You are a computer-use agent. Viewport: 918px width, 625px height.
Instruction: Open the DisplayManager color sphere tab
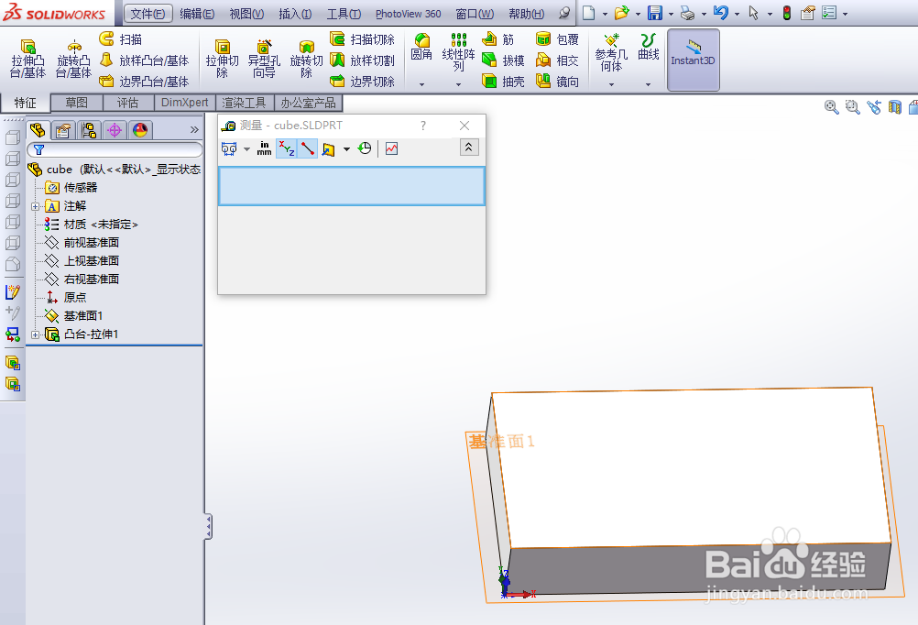pyautogui.click(x=140, y=130)
